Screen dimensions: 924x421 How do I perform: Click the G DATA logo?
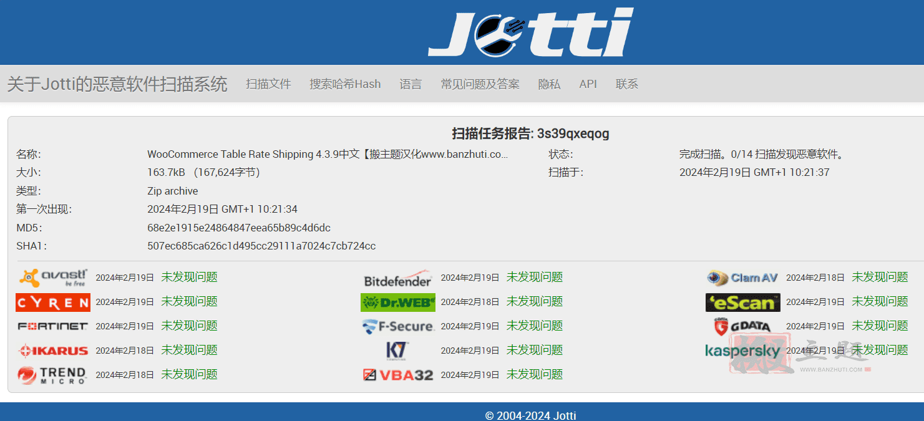pos(742,326)
